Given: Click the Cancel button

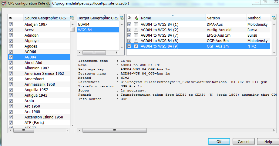Looking at the screenshot, I should coord(243,141).
